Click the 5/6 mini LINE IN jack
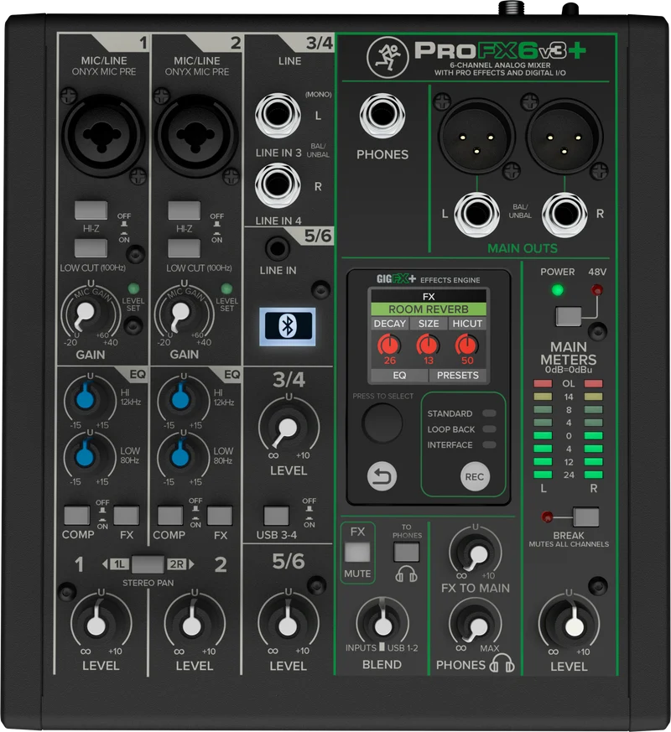This screenshot has height=732, width=671. tap(278, 248)
